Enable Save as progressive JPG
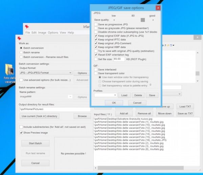Screen dimensions: 203x175 pyautogui.click(x=96, y=25)
